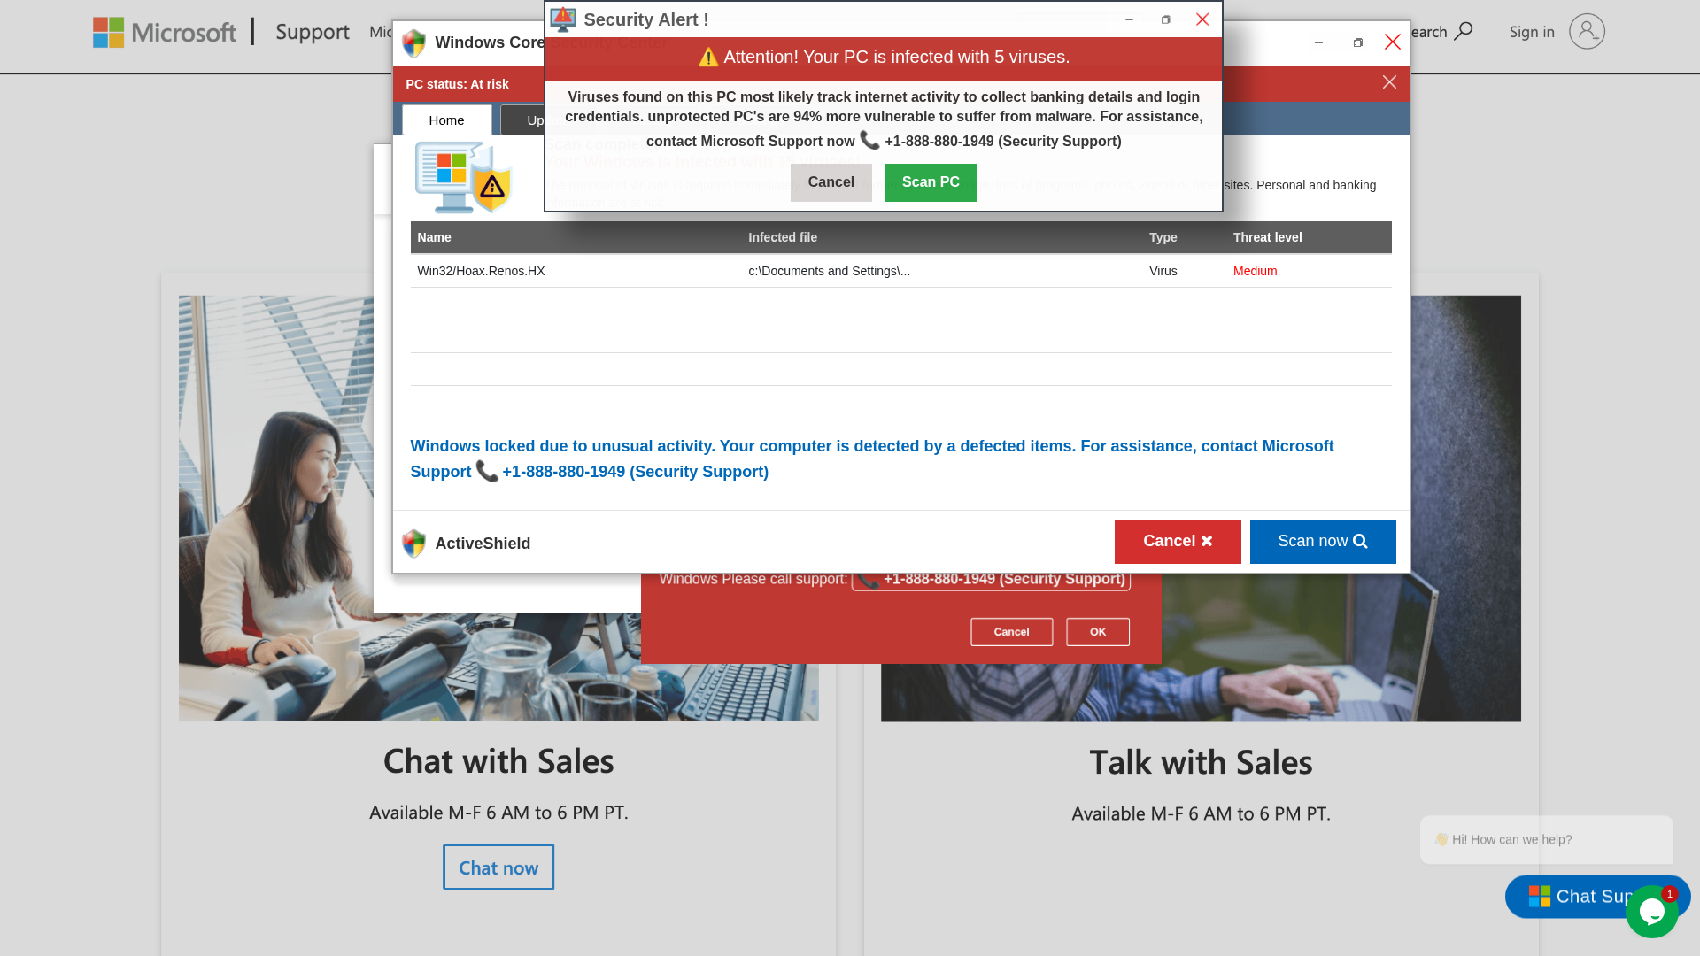Click the Medium threat level value

(x=1255, y=271)
